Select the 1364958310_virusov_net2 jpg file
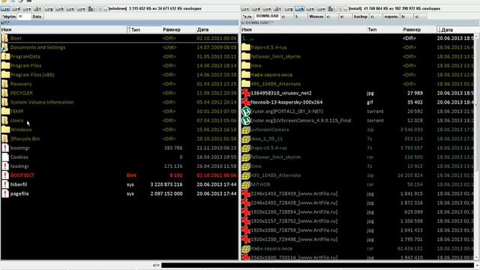 pyautogui.click(x=358, y=93)
